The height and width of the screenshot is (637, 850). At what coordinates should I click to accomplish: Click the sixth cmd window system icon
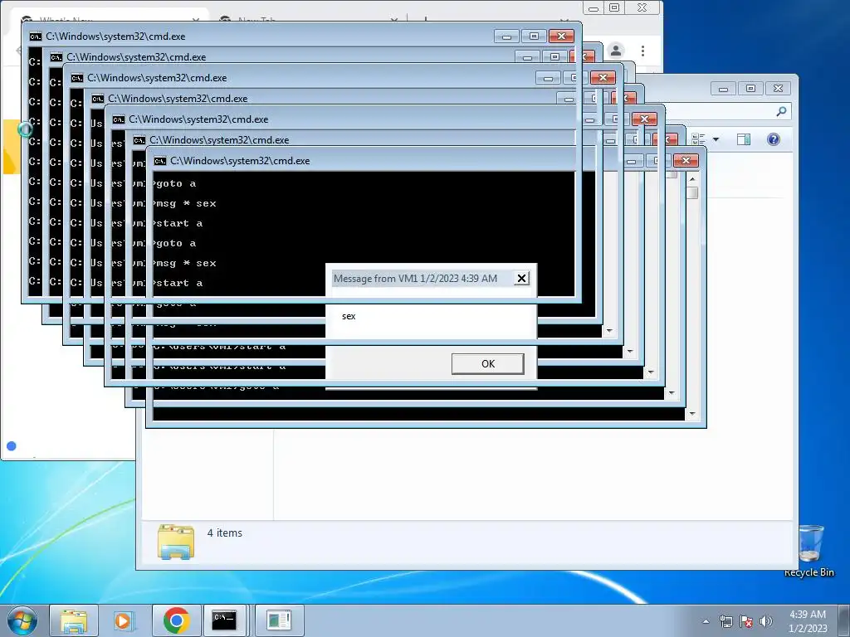pyautogui.click(x=139, y=139)
